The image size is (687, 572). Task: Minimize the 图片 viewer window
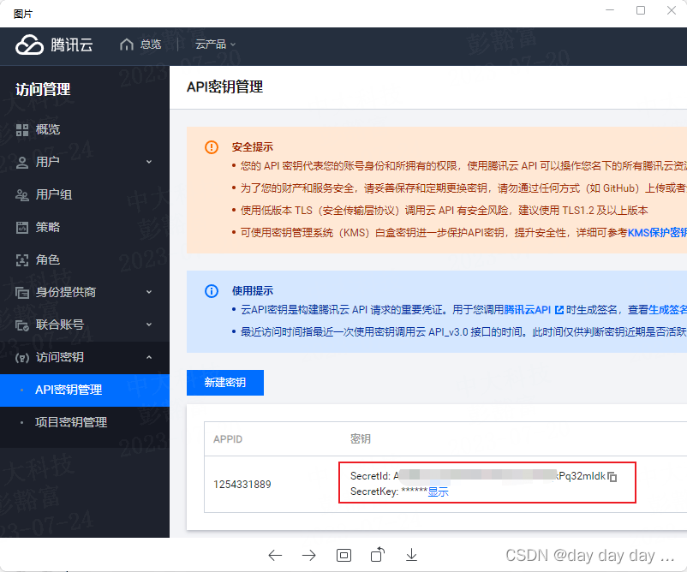(x=610, y=10)
